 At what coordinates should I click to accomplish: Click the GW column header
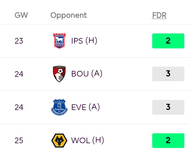tap(21, 15)
